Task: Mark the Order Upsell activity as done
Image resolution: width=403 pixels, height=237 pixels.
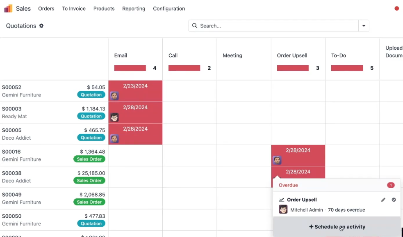Action: [394, 200]
